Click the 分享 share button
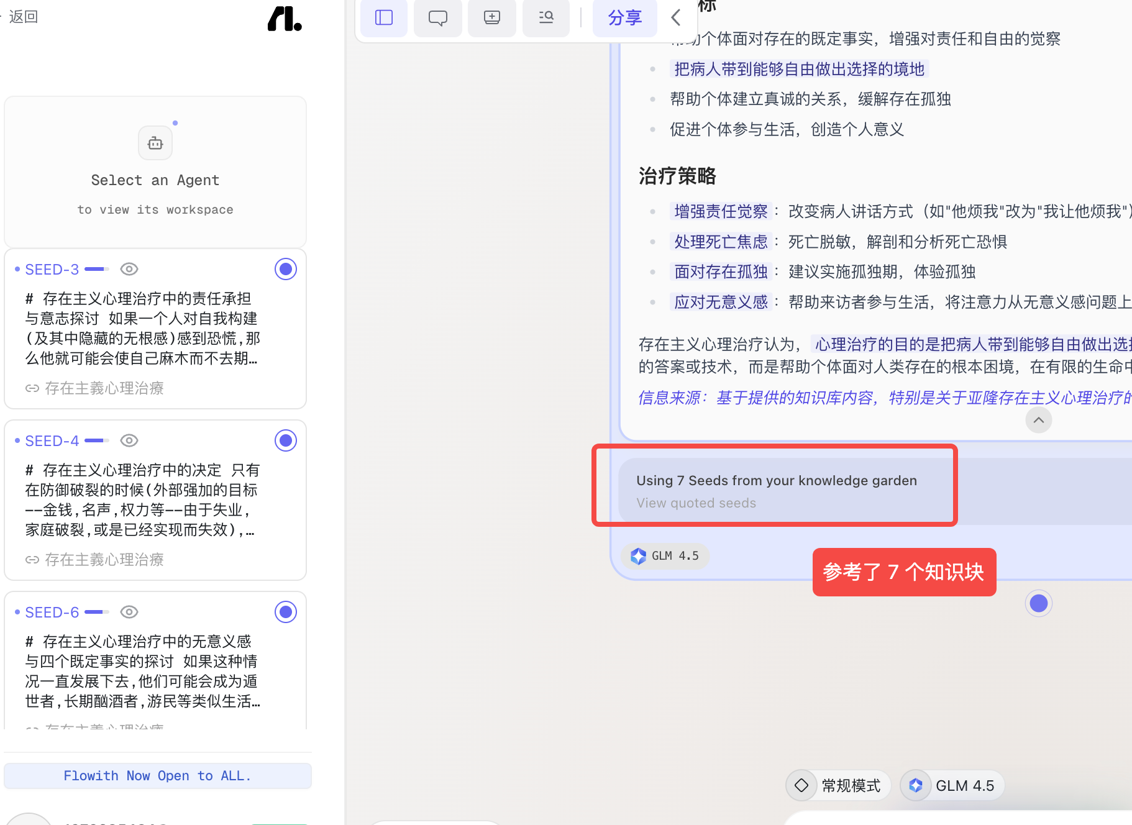Viewport: 1132px width, 825px height. tap(624, 17)
